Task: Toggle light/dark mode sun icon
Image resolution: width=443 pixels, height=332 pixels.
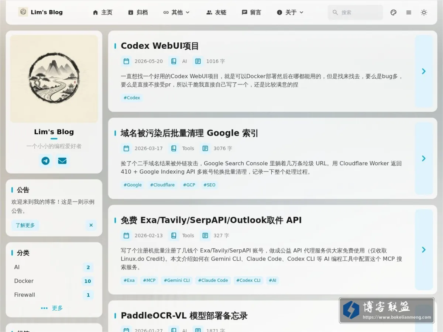Action: pyautogui.click(x=424, y=12)
